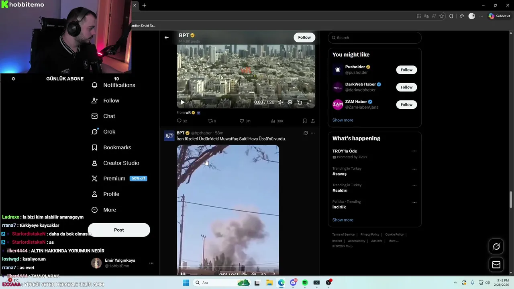The image size is (514, 289).
Task: Open browser extensions puzzle icon
Action: (451, 16)
